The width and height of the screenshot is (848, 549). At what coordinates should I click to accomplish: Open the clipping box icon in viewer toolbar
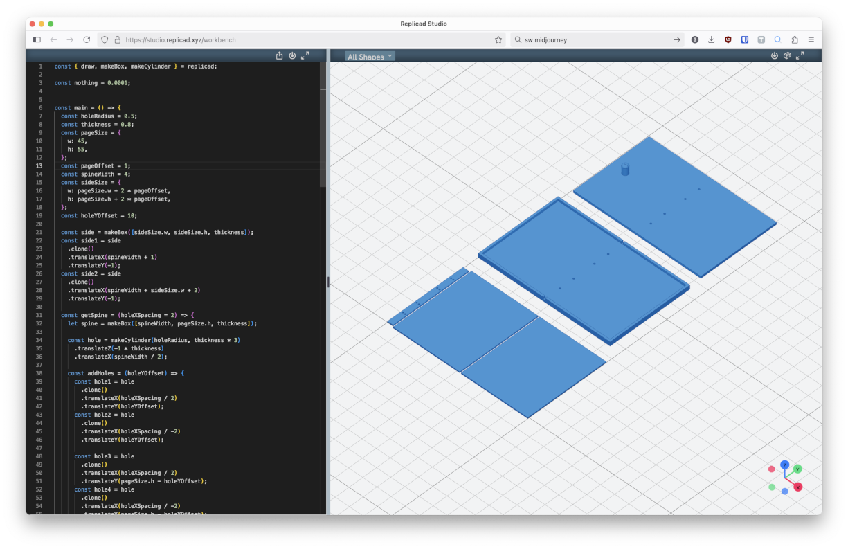click(787, 55)
